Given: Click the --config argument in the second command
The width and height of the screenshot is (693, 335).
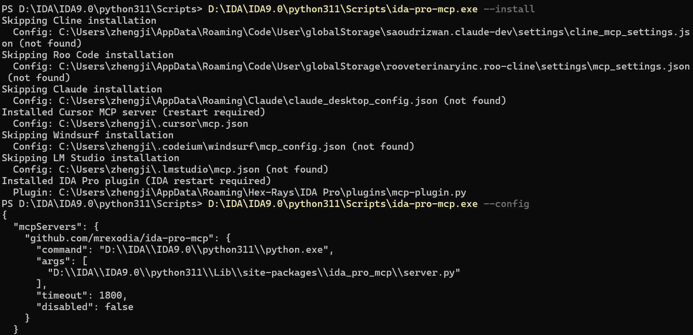Looking at the screenshot, I should point(506,204).
